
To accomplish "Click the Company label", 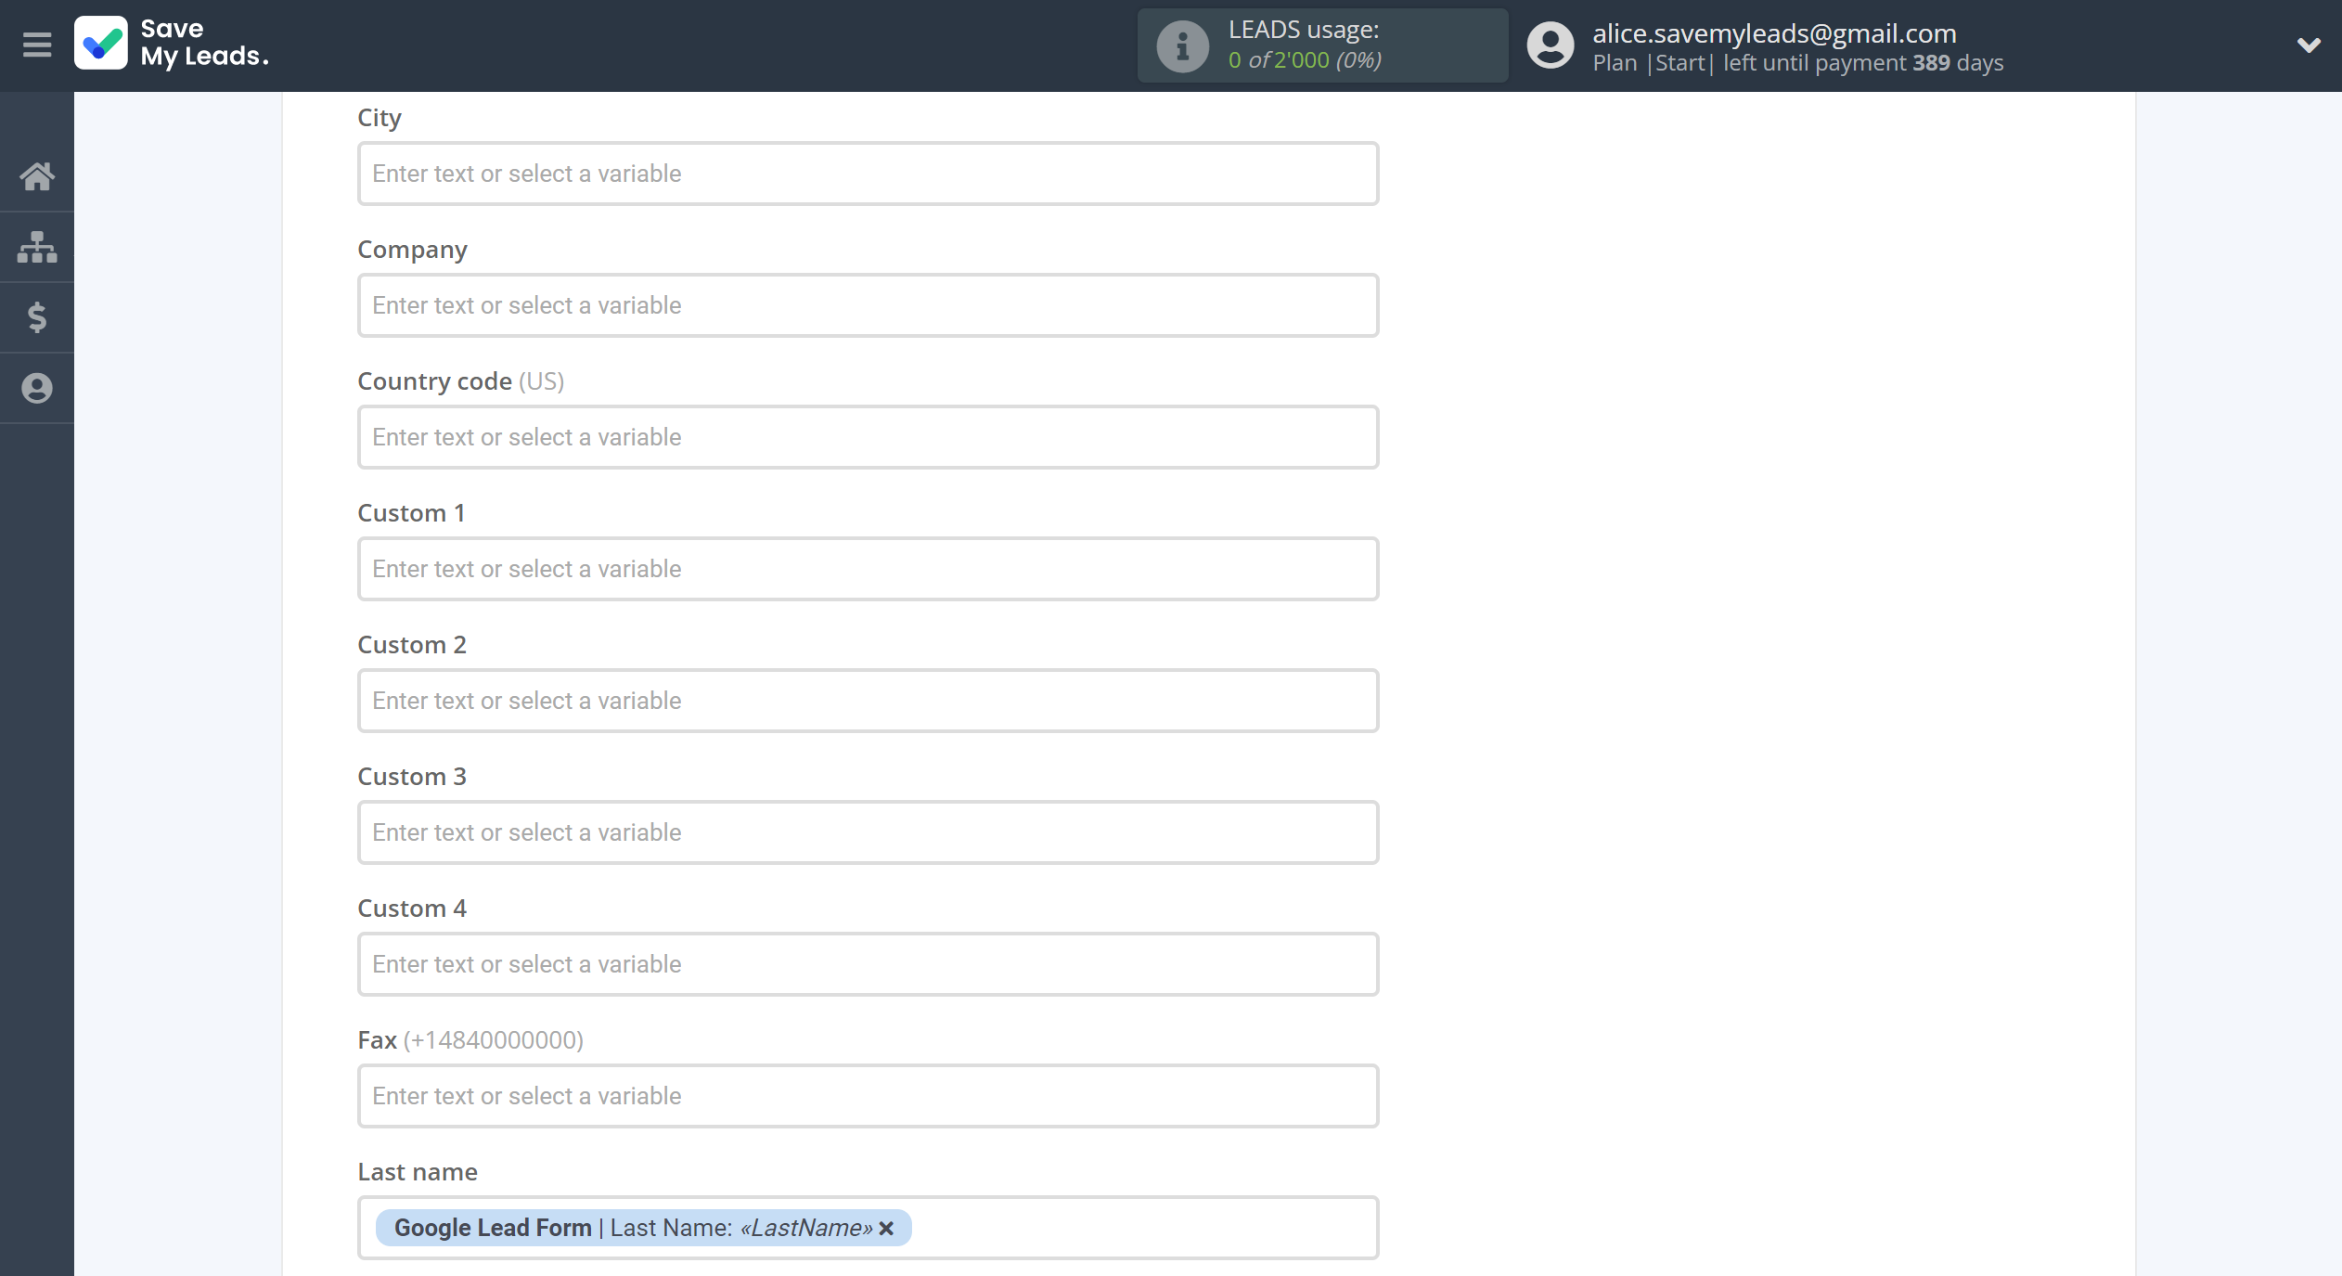I will point(412,251).
